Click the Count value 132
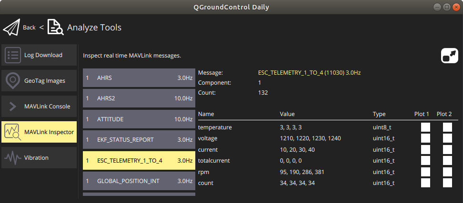The image size is (463, 203). coord(263,93)
